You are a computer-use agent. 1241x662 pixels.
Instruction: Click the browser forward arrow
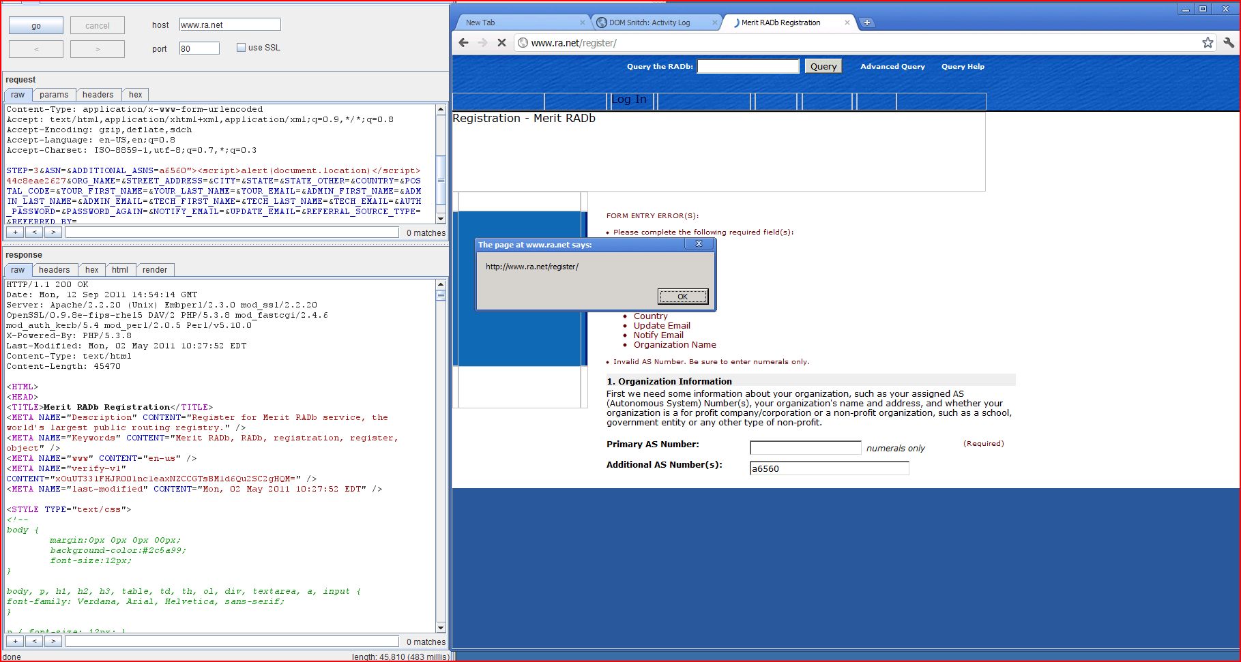click(x=483, y=42)
